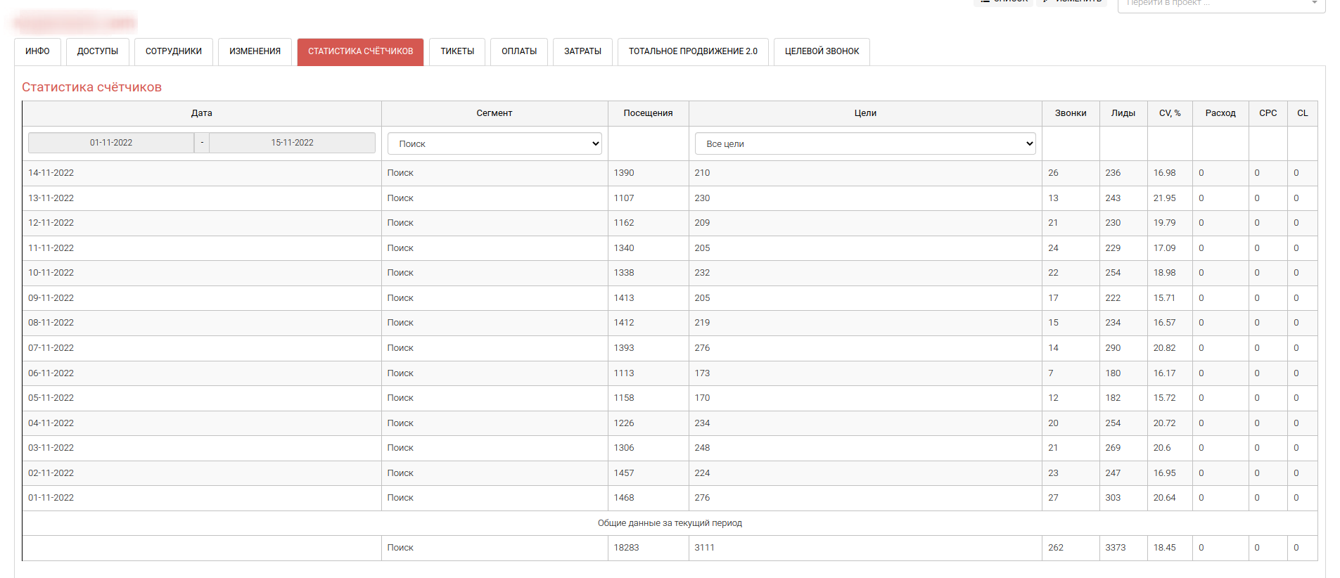Switch to the ЦЕЛЕВОЙ ЗВОНОК tab
The image size is (1340, 578).
click(x=822, y=51)
